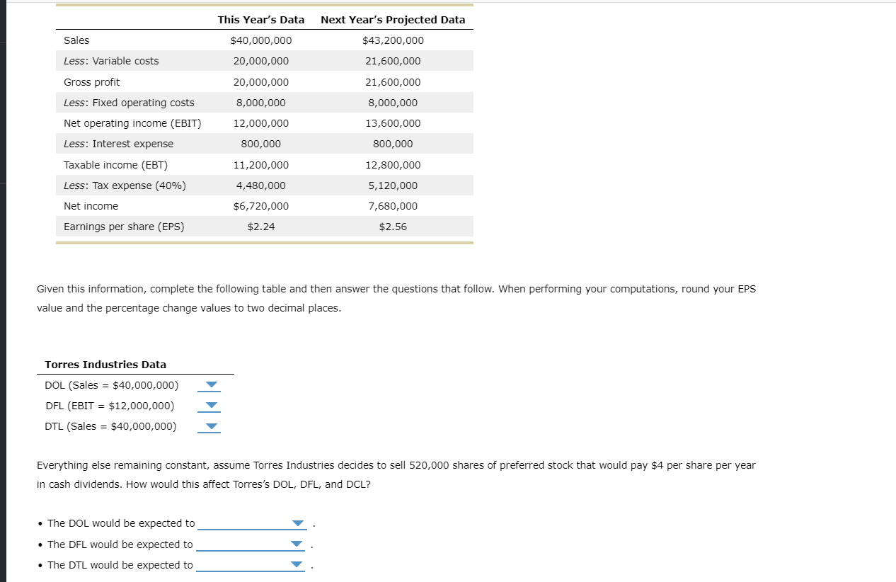The image size is (896, 582).
Task: Select the DTL answer triangle in Torres Industries Data
Action: coord(209,426)
